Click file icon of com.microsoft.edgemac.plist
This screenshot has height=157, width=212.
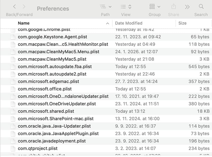click(x=13, y=81)
